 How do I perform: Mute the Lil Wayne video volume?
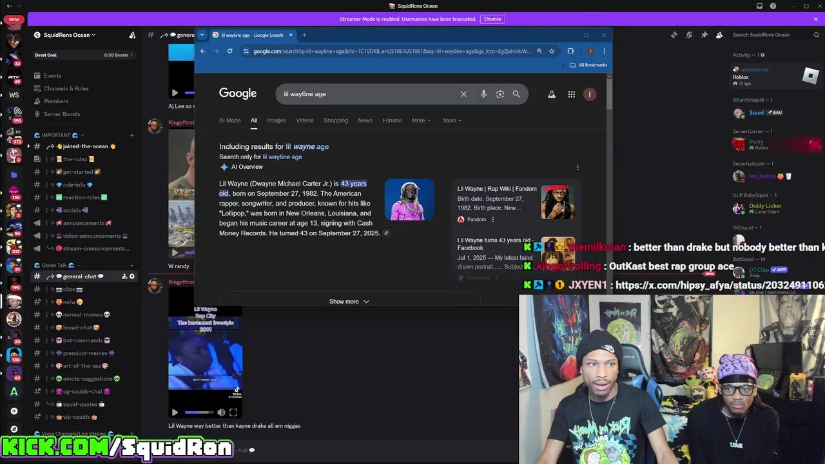(221, 412)
